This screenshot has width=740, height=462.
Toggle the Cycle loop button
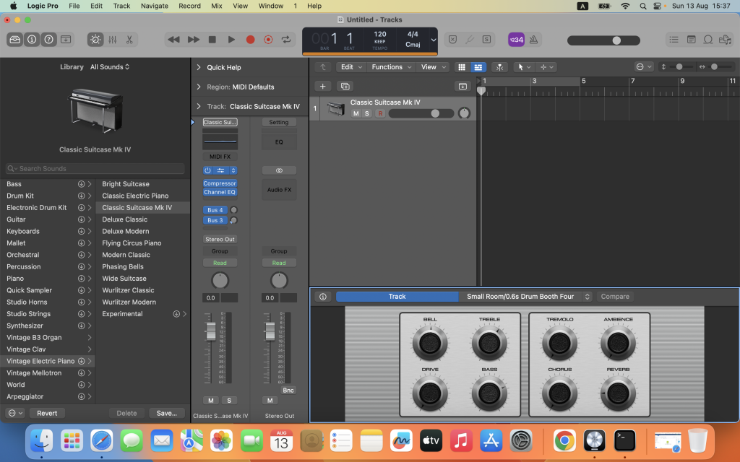coord(286,40)
